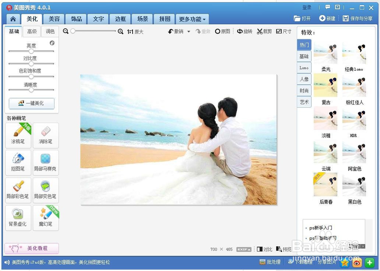
Task: Reset adjustments with the refresh icon
Action: [52, 43]
